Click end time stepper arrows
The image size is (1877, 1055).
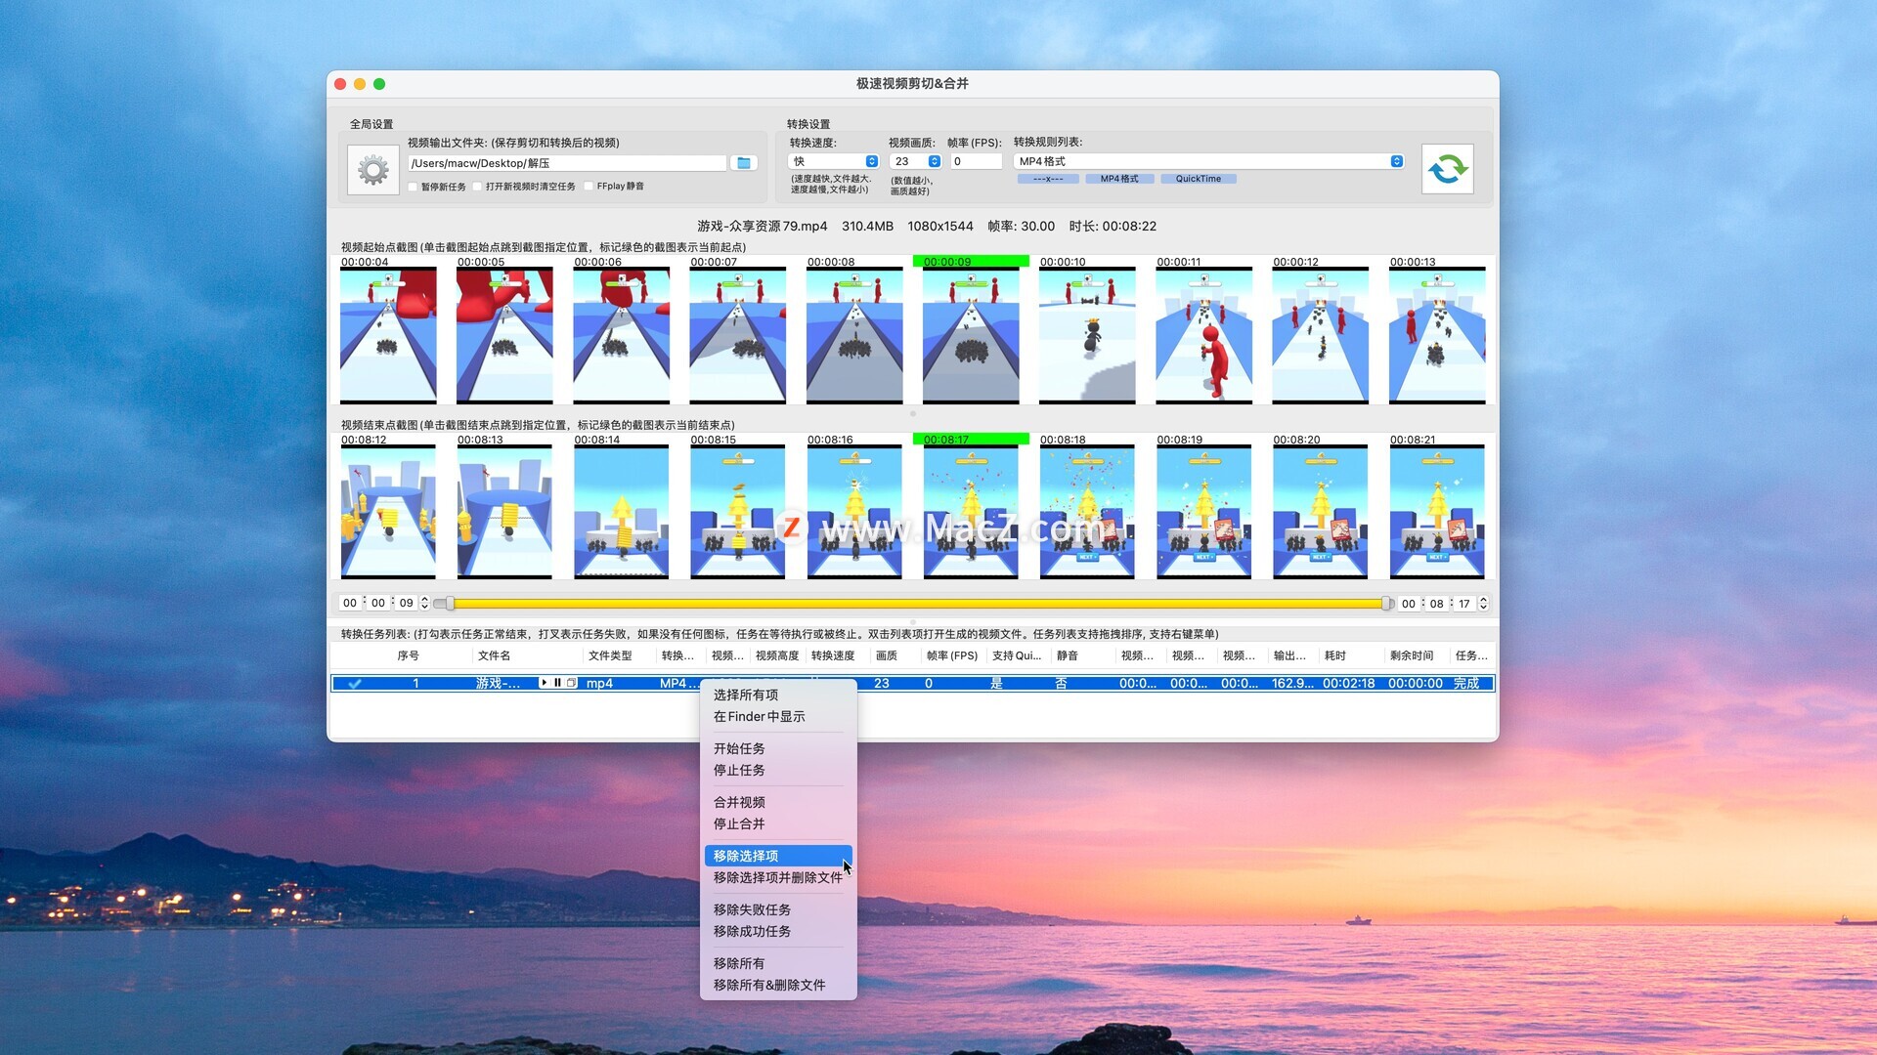[1483, 603]
